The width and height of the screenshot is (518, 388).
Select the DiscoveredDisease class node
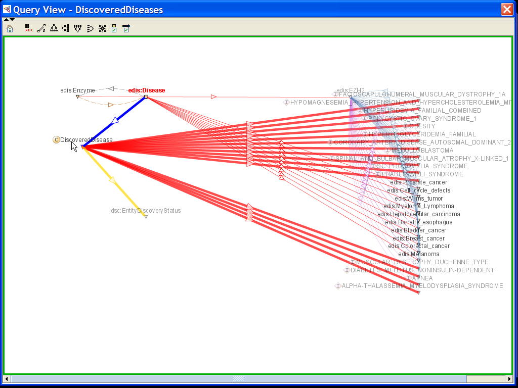pyautogui.click(x=85, y=140)
